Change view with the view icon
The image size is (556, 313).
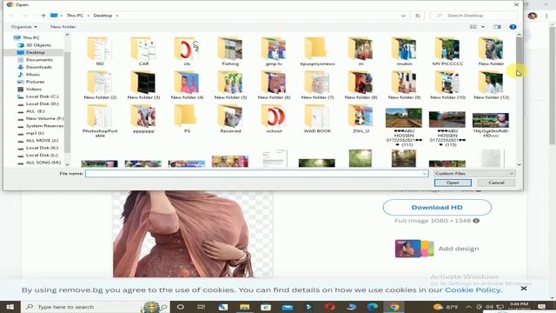point(473,27)
